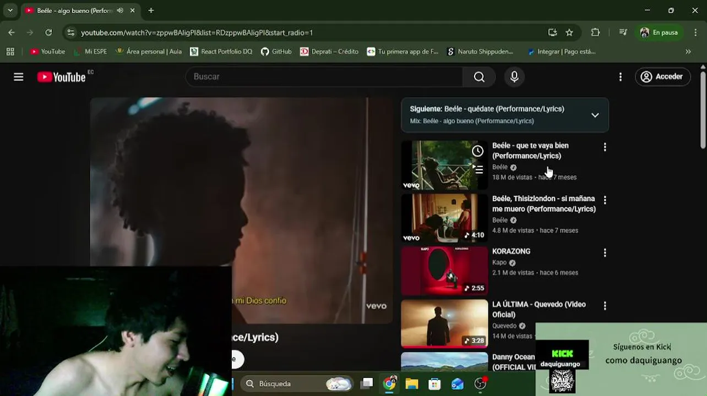Open the Chrome apps grid in bookmarks bar
The height and width of the screenshot is (396, 707).
point(10,52)
